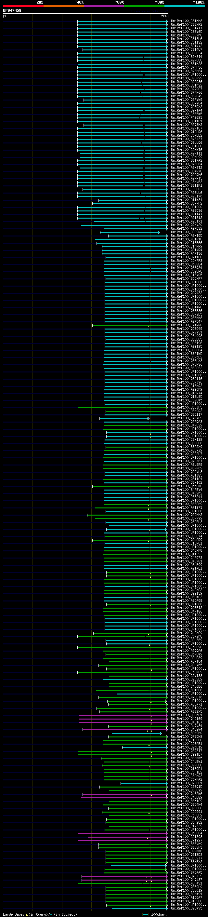
Task: Click label UniRef100_C3KJY6
Action: [x=187, y=382]
